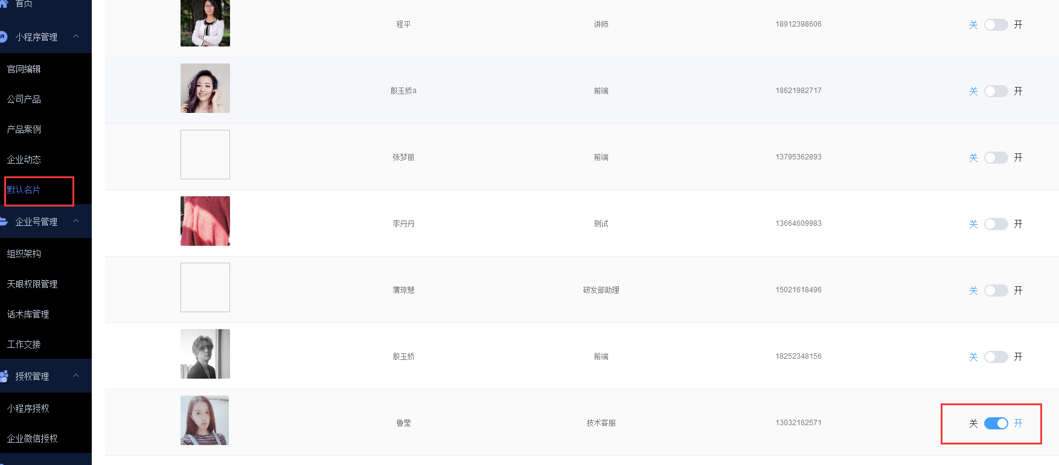Click the empty avatar box for 张梦丽

click(205, 155)
